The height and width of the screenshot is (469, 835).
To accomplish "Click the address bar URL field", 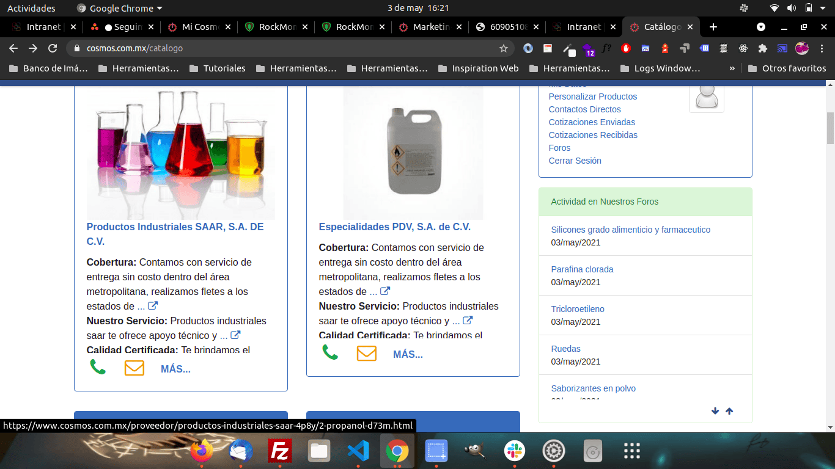I will point(287,48).
